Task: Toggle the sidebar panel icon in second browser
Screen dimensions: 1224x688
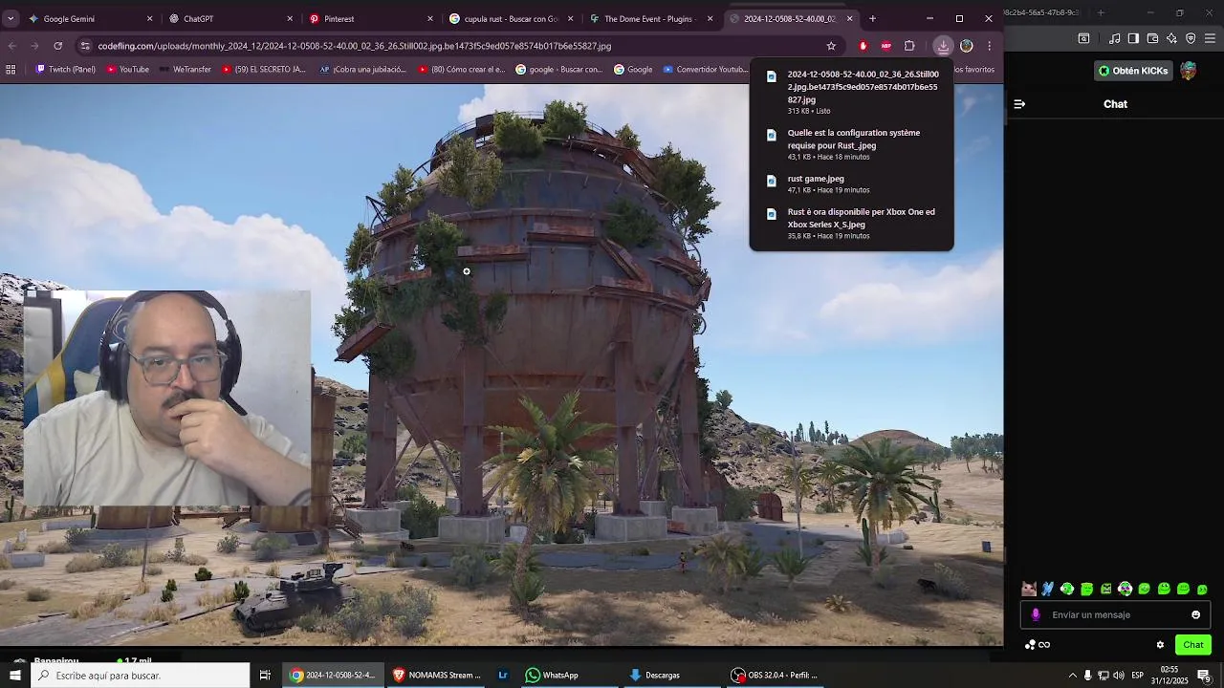Action: pos(1133,38)
